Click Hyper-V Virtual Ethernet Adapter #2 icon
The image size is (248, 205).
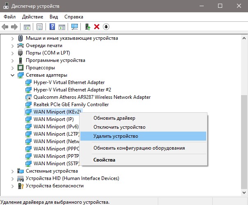(x=28, y=90)
